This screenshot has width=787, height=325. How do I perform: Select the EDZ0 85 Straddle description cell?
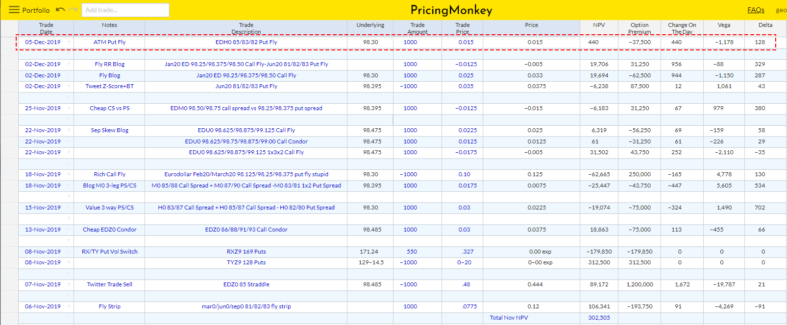tap(246, 284)
